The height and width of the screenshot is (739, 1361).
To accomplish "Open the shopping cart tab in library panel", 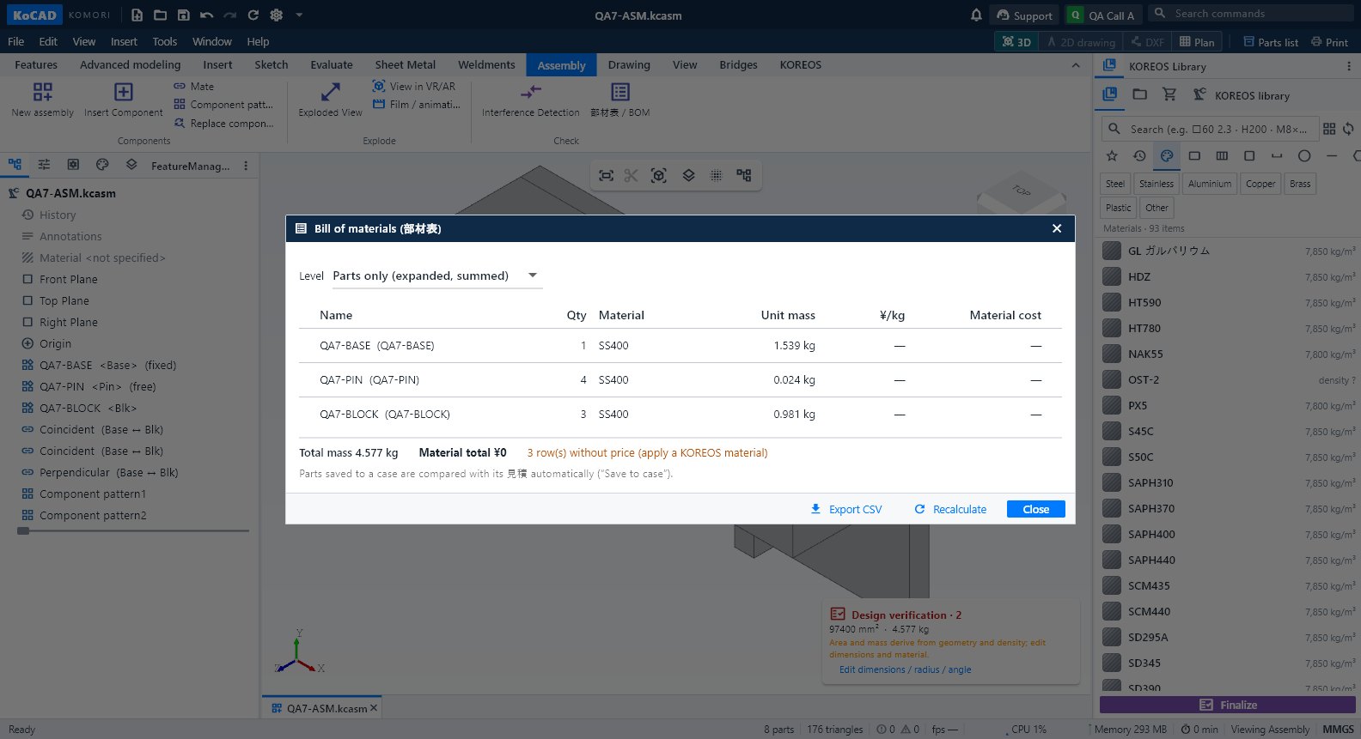I will pyautogui.click(x=1169, y=94).
